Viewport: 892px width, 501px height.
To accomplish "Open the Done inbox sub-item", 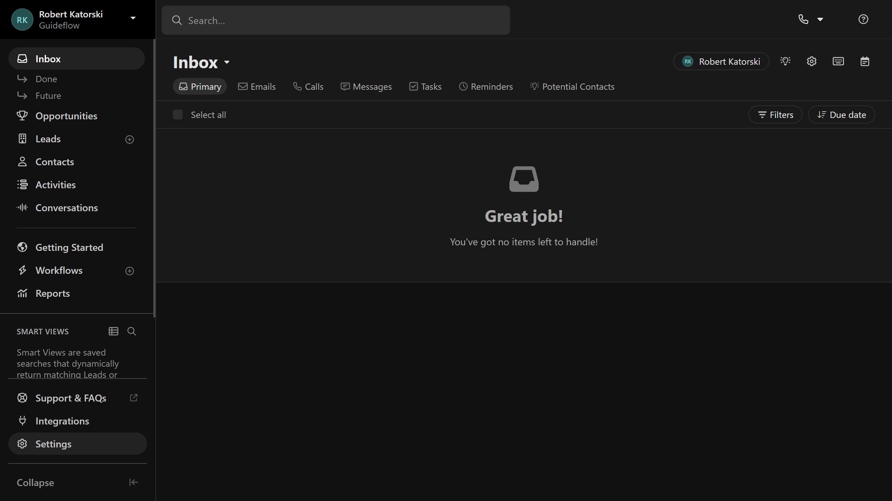I will (x=46, y=79).
